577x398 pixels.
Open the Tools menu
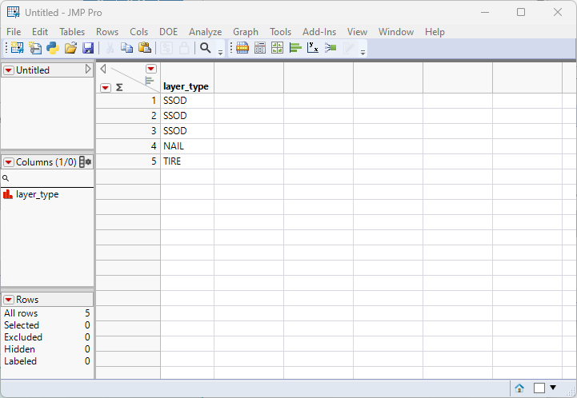(x=280, y=32)
